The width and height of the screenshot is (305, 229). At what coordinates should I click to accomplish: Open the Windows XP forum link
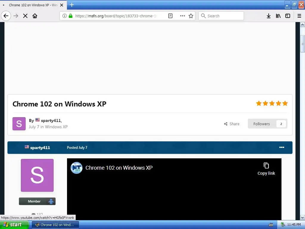point(56,127)
